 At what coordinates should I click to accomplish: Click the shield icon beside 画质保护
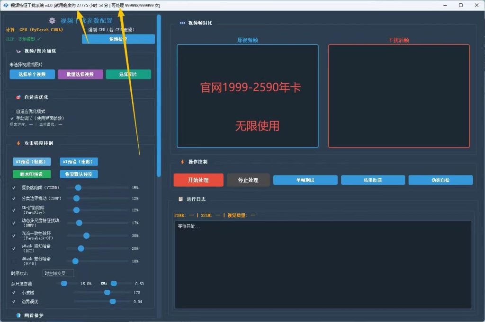(18, 315)
